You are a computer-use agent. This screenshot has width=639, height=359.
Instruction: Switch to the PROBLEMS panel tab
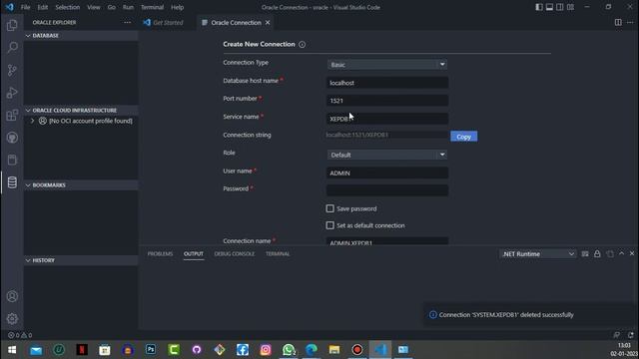160,254
